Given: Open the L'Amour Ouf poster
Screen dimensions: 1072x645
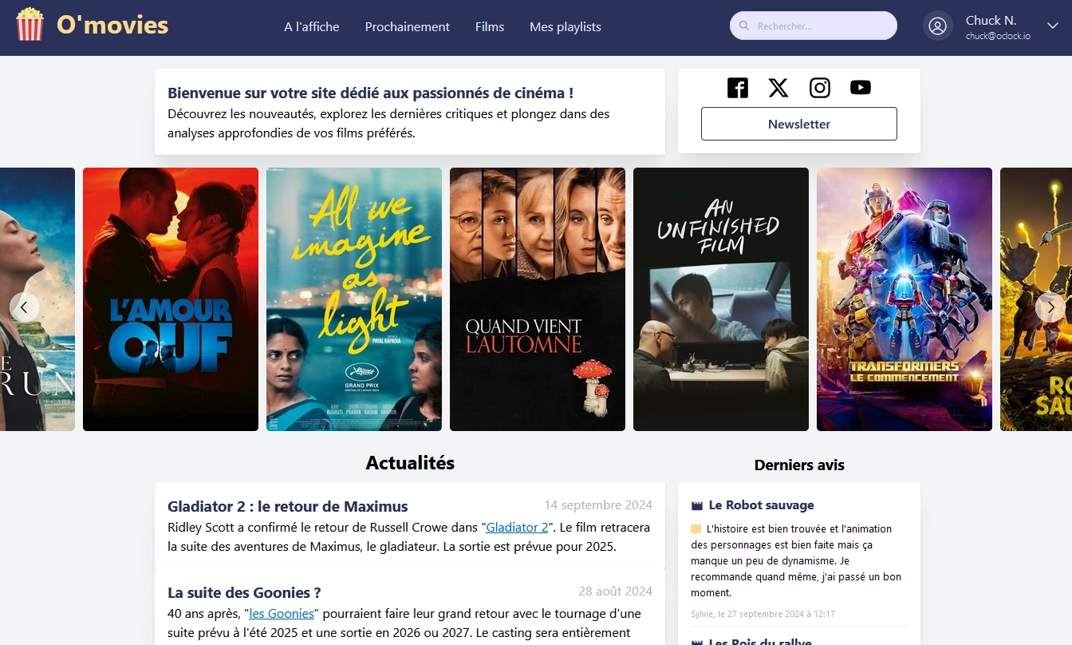Looking at the screenshot, I should tap(171, 299).
